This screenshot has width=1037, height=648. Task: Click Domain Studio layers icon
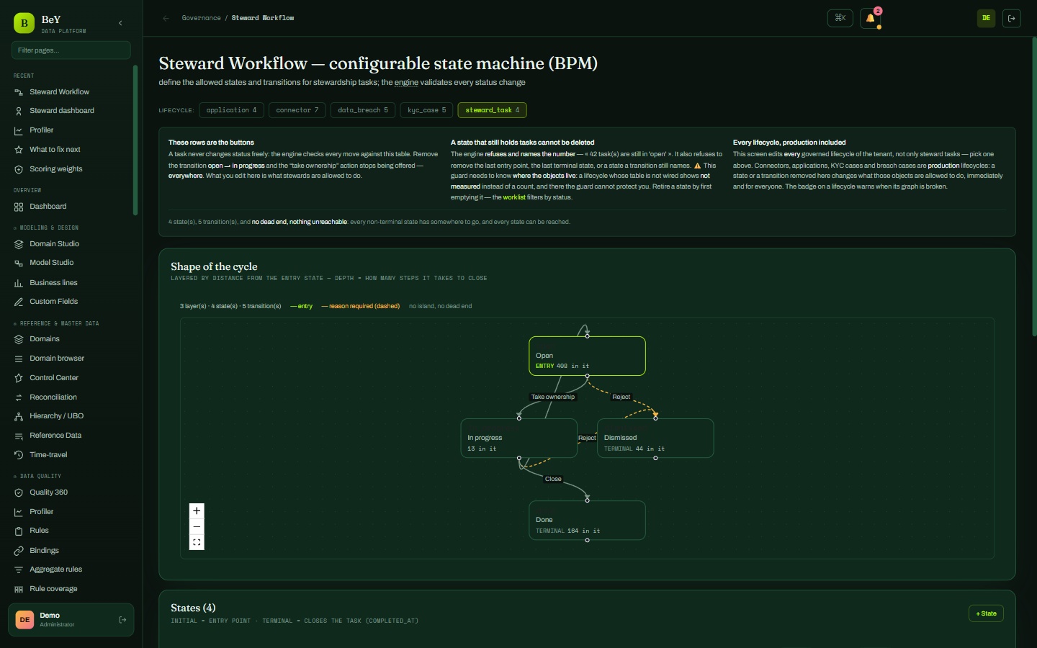(x=19, y=244)
